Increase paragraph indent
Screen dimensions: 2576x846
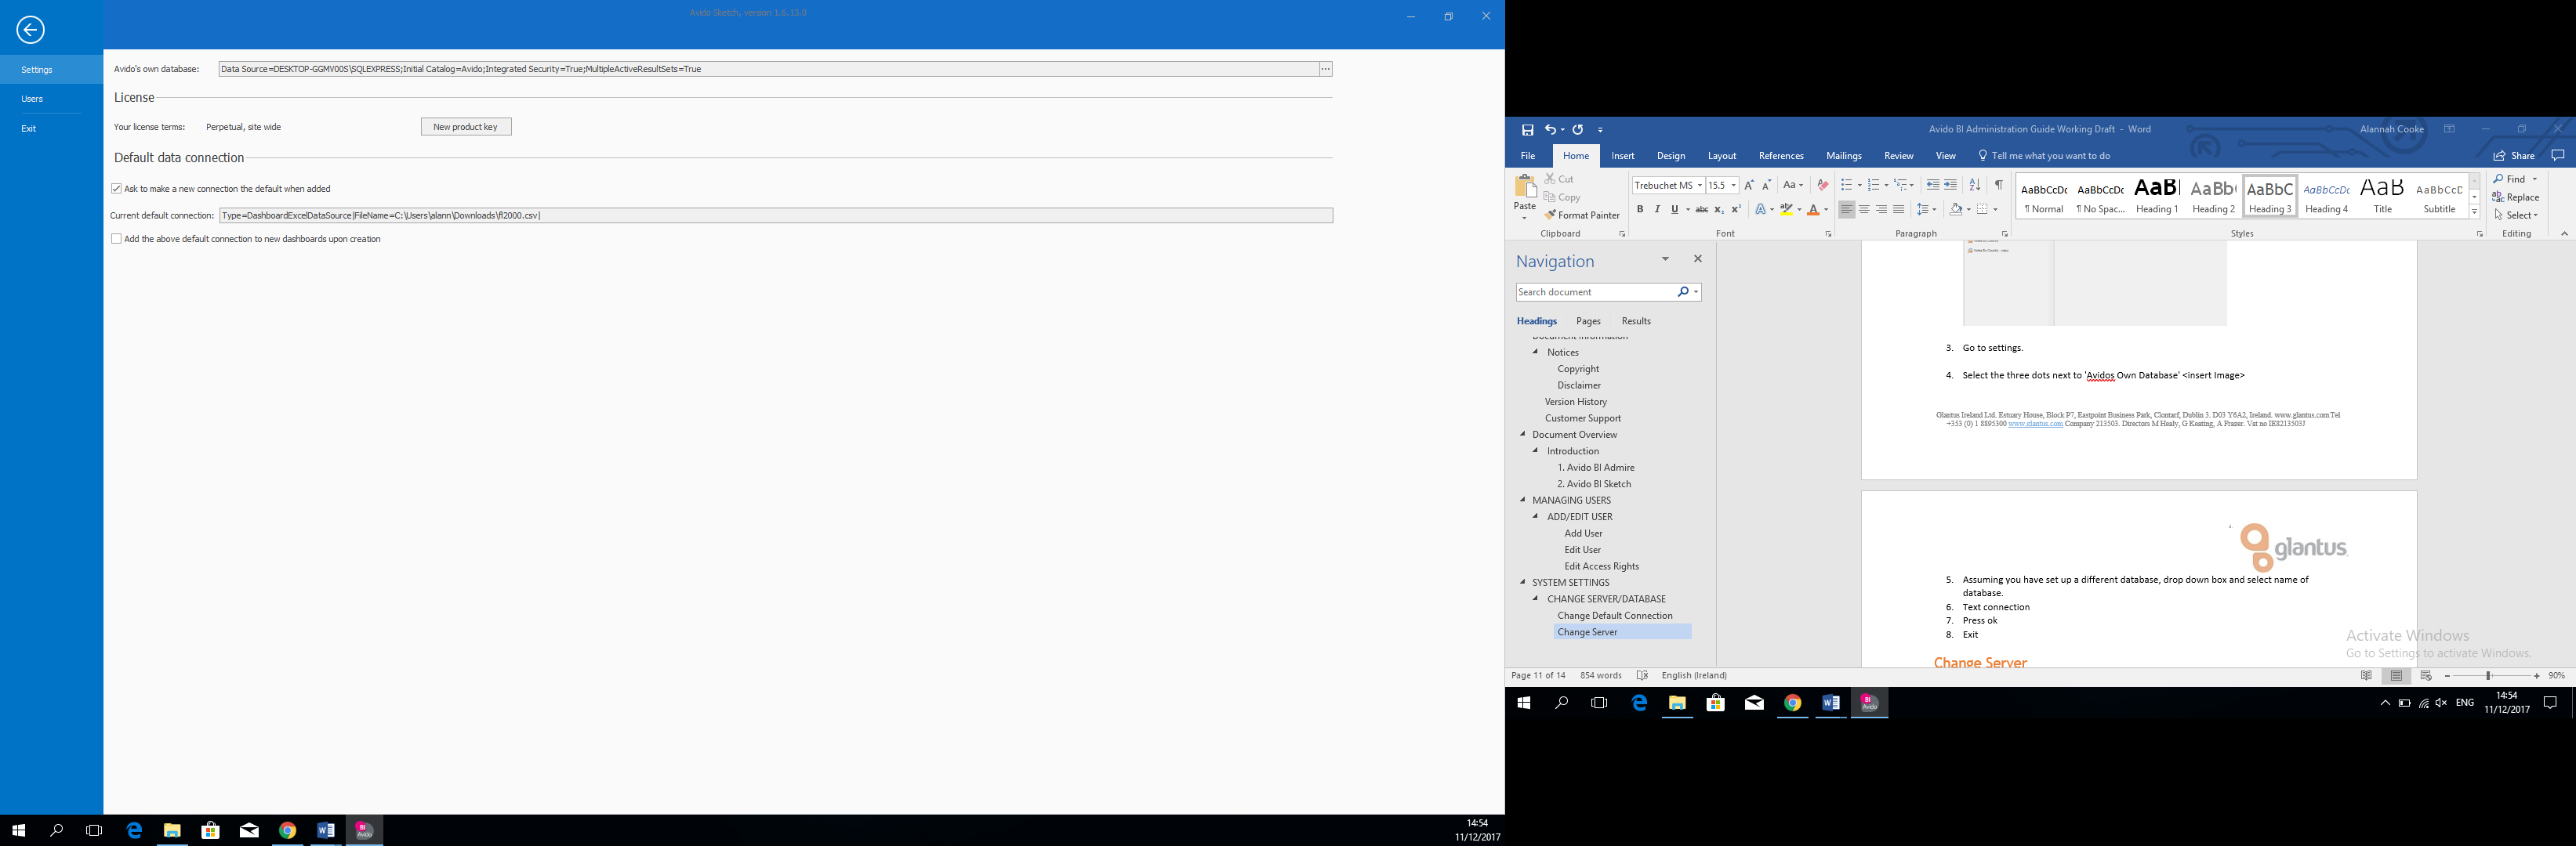pyautogui.click(x=1950, y=186)
